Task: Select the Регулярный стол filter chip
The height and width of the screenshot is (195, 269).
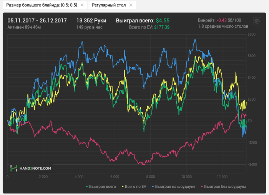Action: pyautogui.click(x=112, y=5)
